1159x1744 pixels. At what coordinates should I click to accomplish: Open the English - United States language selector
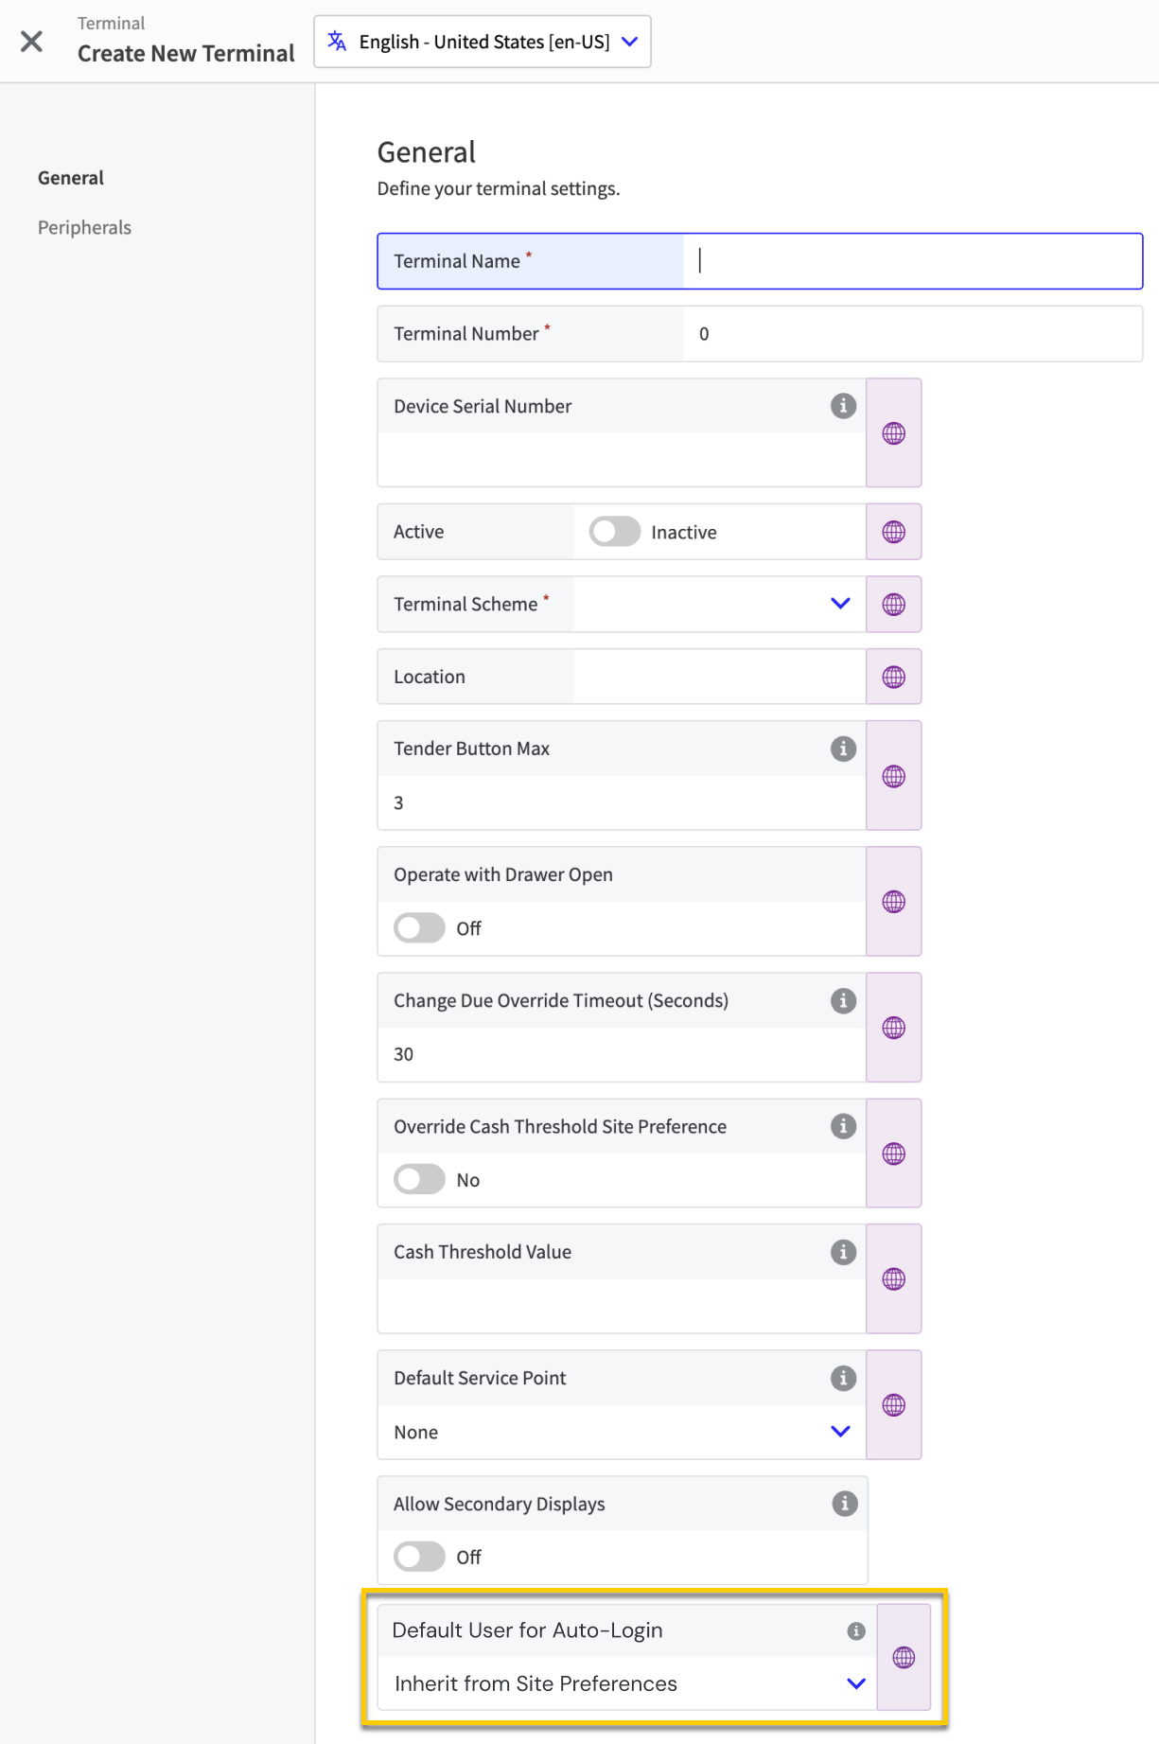[483, 41]
